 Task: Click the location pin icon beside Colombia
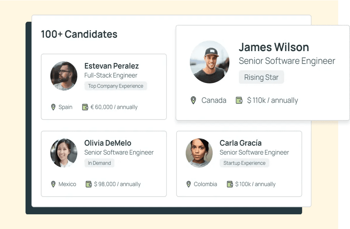click(x=189, y=184)
